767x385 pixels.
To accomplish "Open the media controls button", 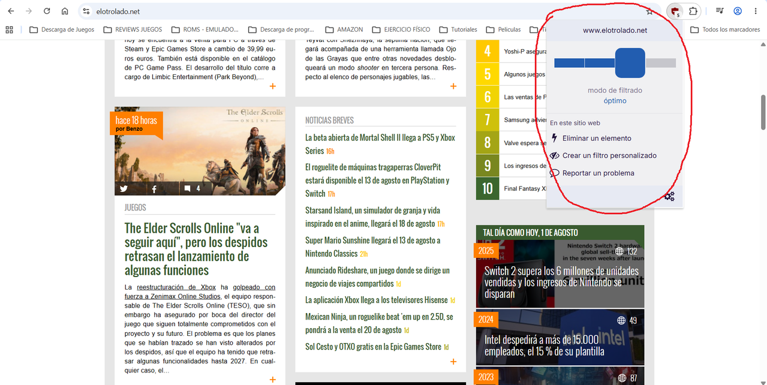I will (720, 11).
